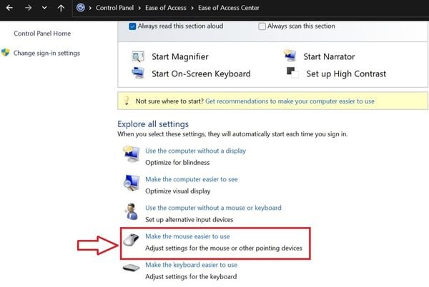
Task: Uncheck Always read this section aloud
Action: click(x=132, y=26)
